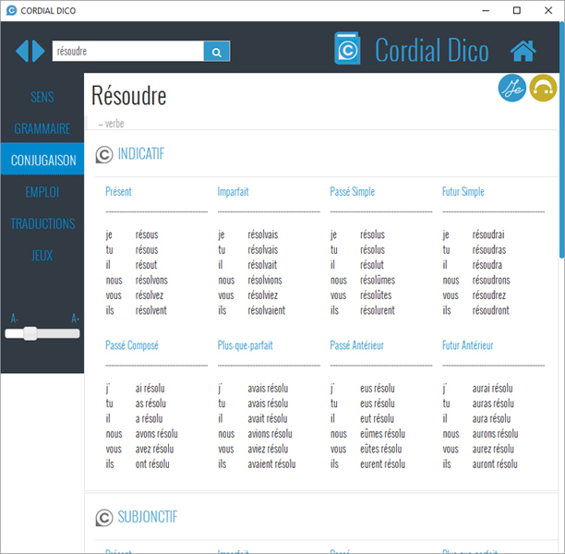Click the Passé Simple heading
The height and width of the screenshot is (554, 565).
tap(353, 191)
